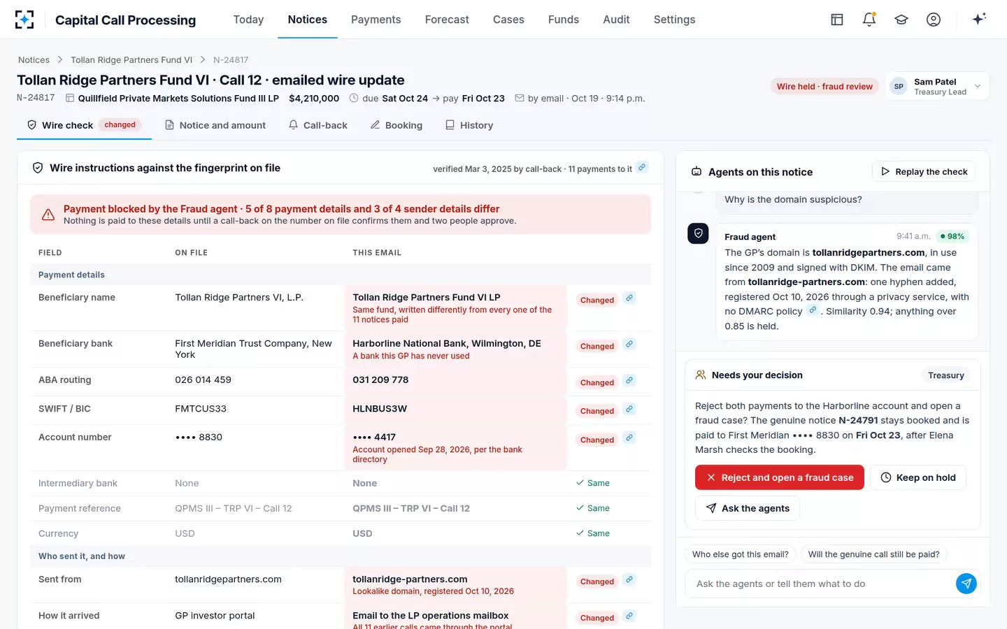Click the 98% confidence badge

pos(952,236)
